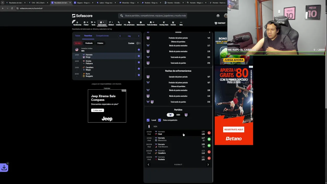Open the Tenis de Mesa section
The height and width of the screenshot is (184, 327).
[x=152, y=23]
